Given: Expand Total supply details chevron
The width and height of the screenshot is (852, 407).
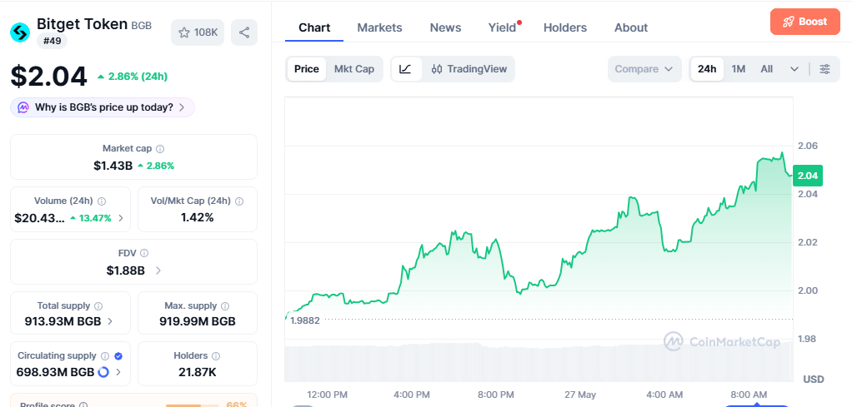Looking at the screenshot, I should 110,321.
